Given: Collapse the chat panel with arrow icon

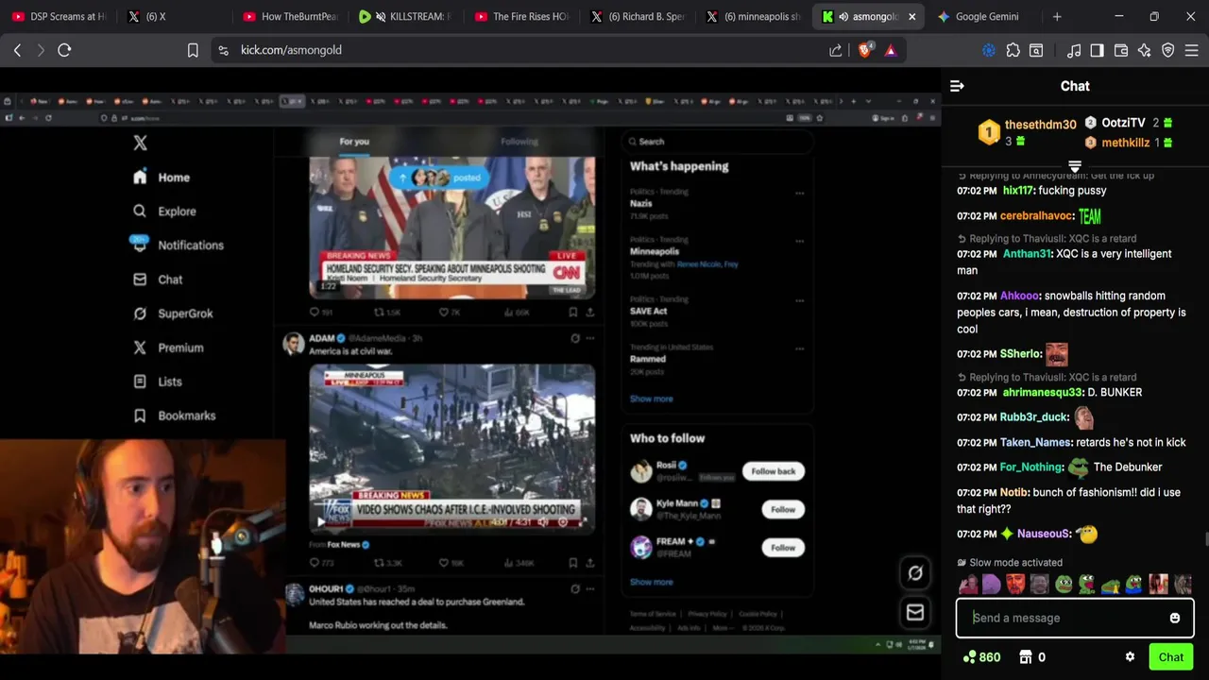Looking at the screenshot, I should (957, 86).
